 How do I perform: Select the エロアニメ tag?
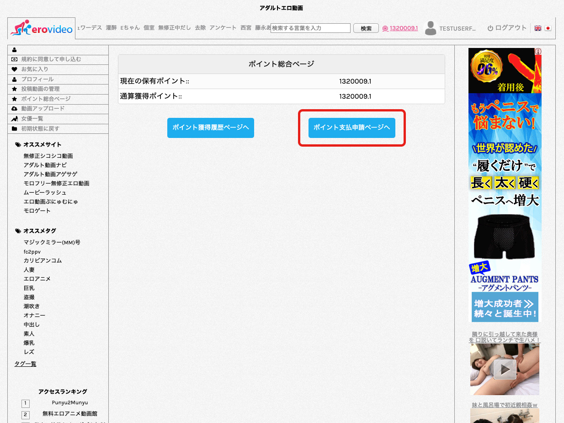pyautogui.click(x=37, y=279)
